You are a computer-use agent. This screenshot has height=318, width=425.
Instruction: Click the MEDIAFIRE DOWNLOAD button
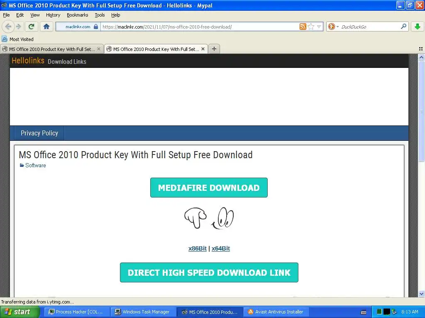(209, 188)
